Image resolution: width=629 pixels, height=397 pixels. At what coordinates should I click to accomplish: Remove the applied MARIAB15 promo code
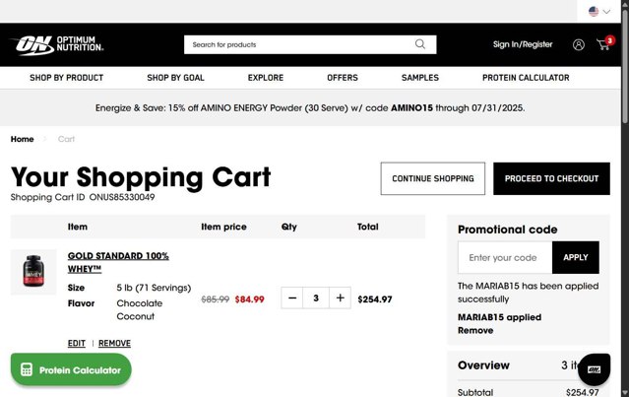(475, 330)
